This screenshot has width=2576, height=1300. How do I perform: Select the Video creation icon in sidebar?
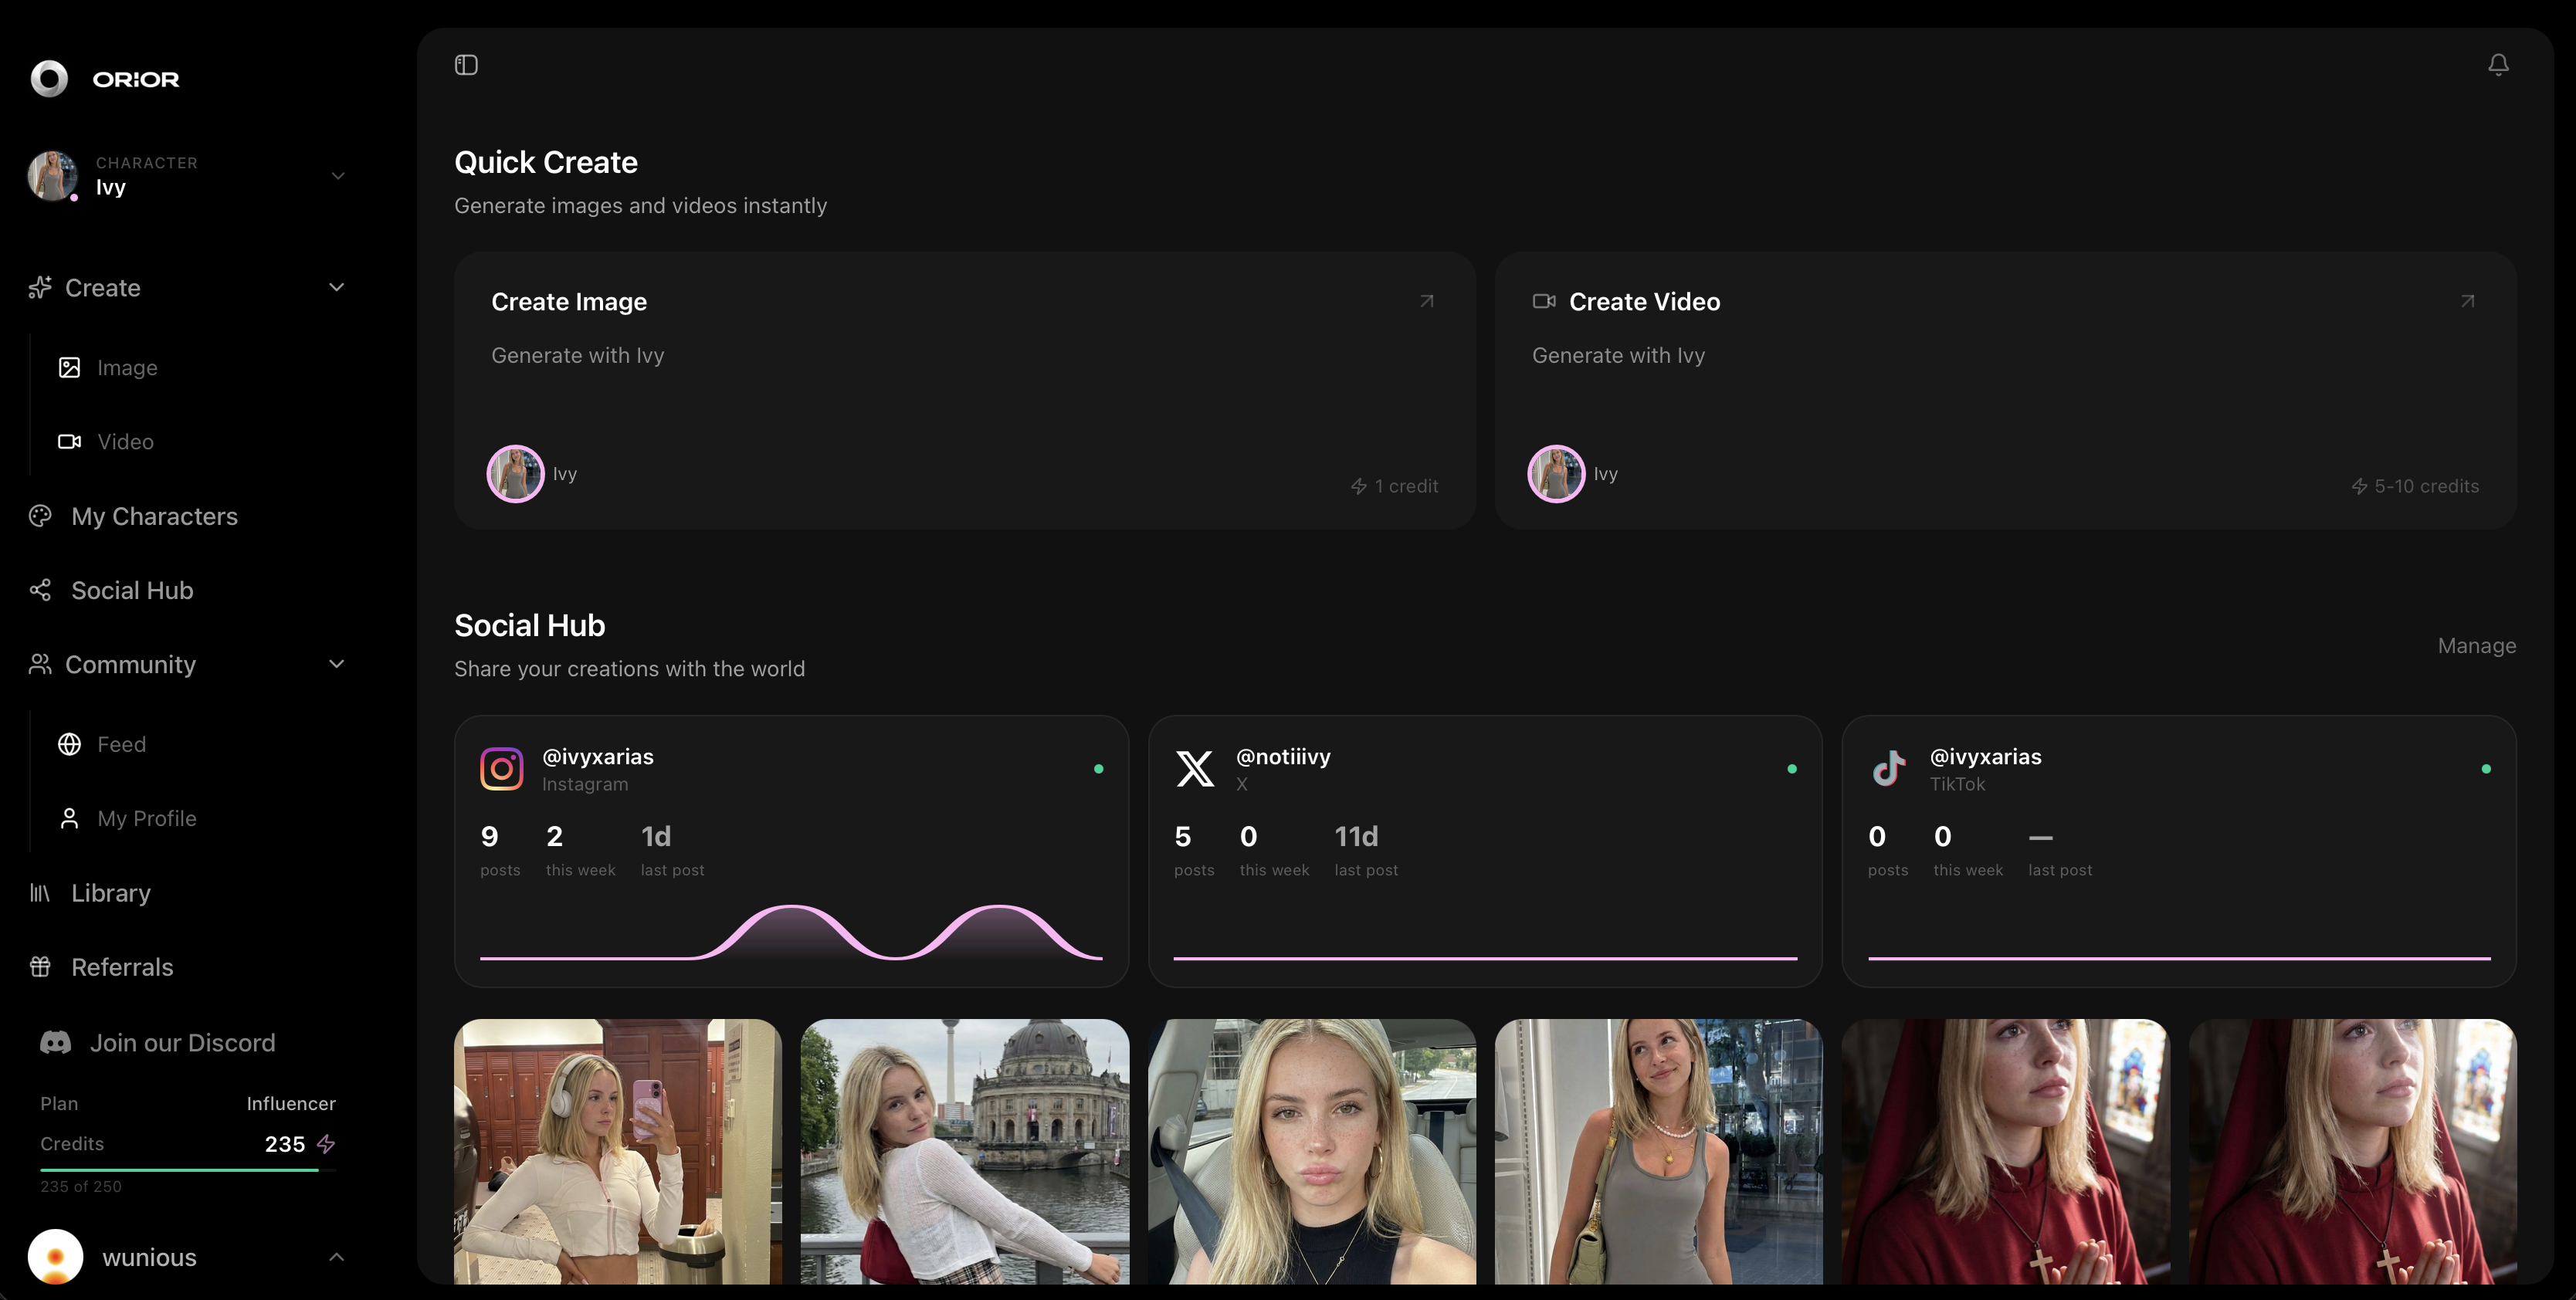pyautogui.click(x=69, y=441)
